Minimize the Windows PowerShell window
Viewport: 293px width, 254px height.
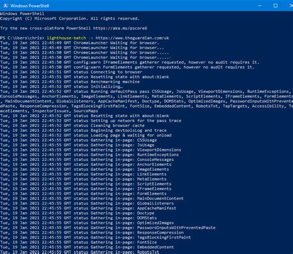(x=260, y=6)
